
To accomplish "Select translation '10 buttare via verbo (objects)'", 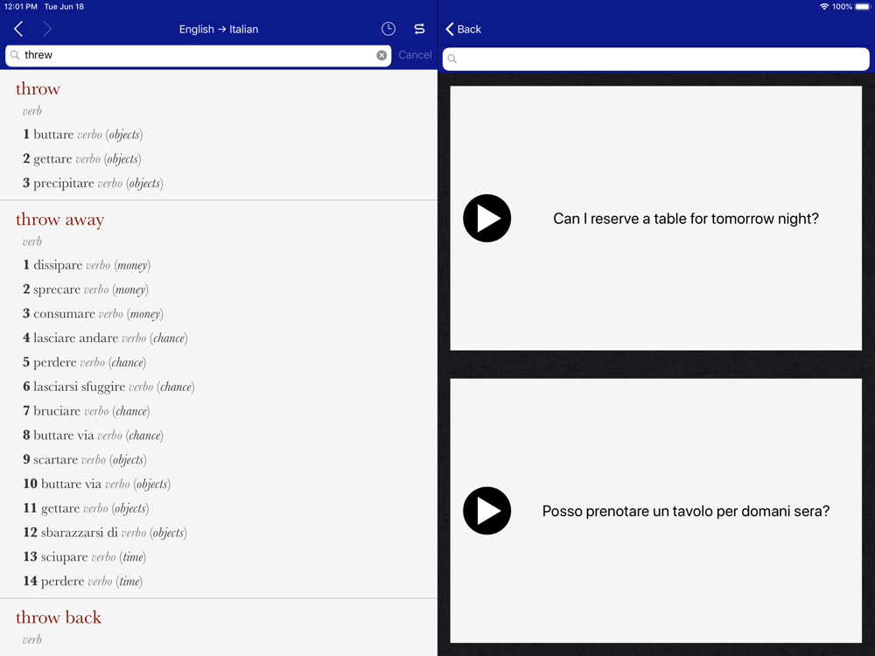I will click(96, 484).
